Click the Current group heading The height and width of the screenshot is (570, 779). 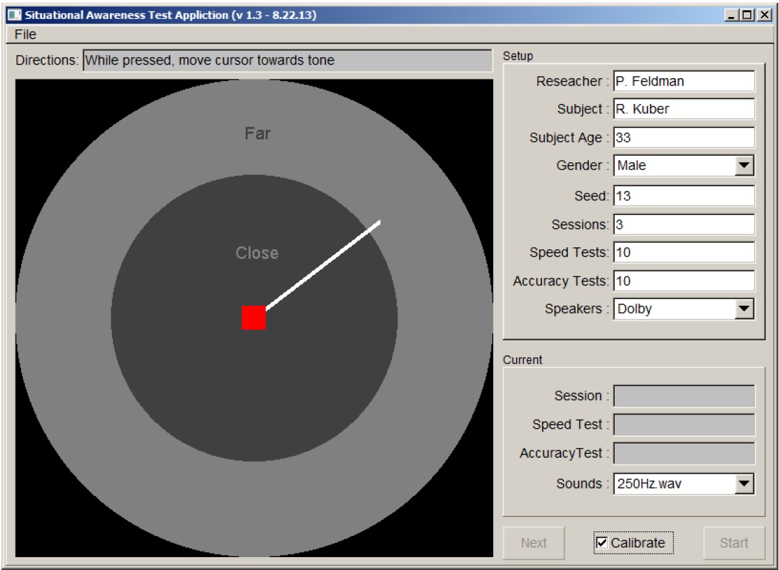point(523,360)
